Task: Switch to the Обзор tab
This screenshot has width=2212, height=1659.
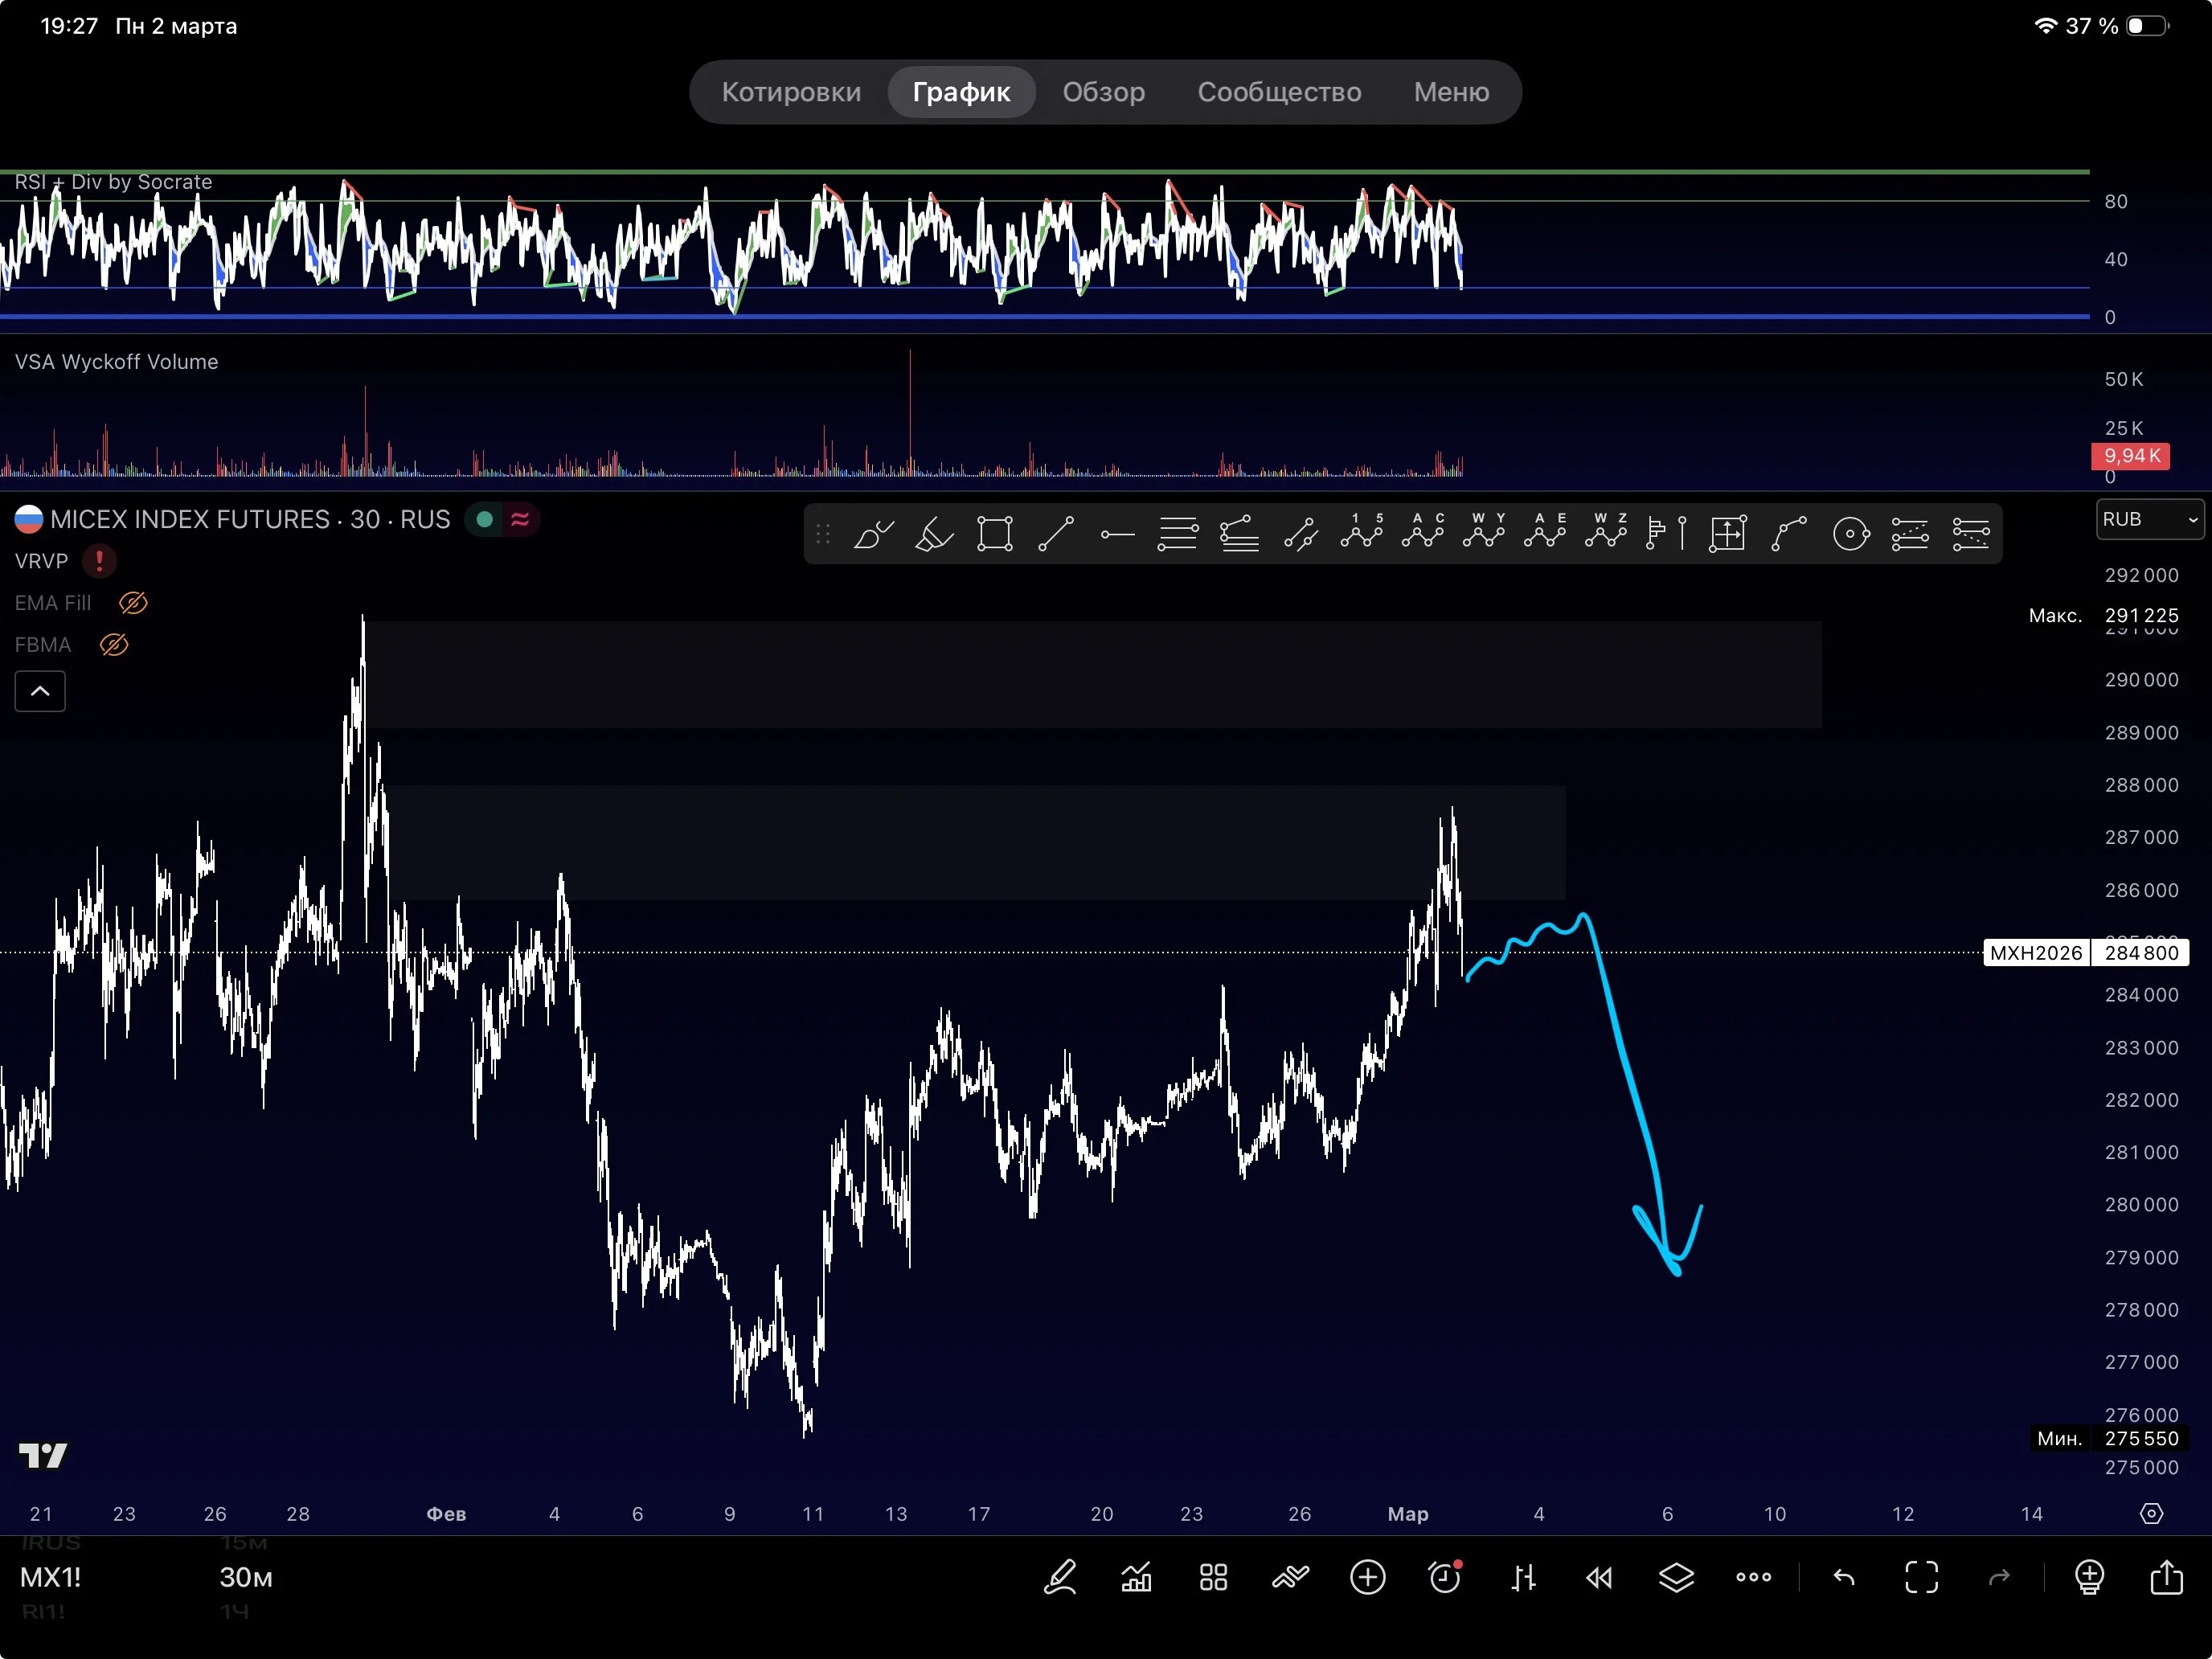Action: pos(1103,92)
